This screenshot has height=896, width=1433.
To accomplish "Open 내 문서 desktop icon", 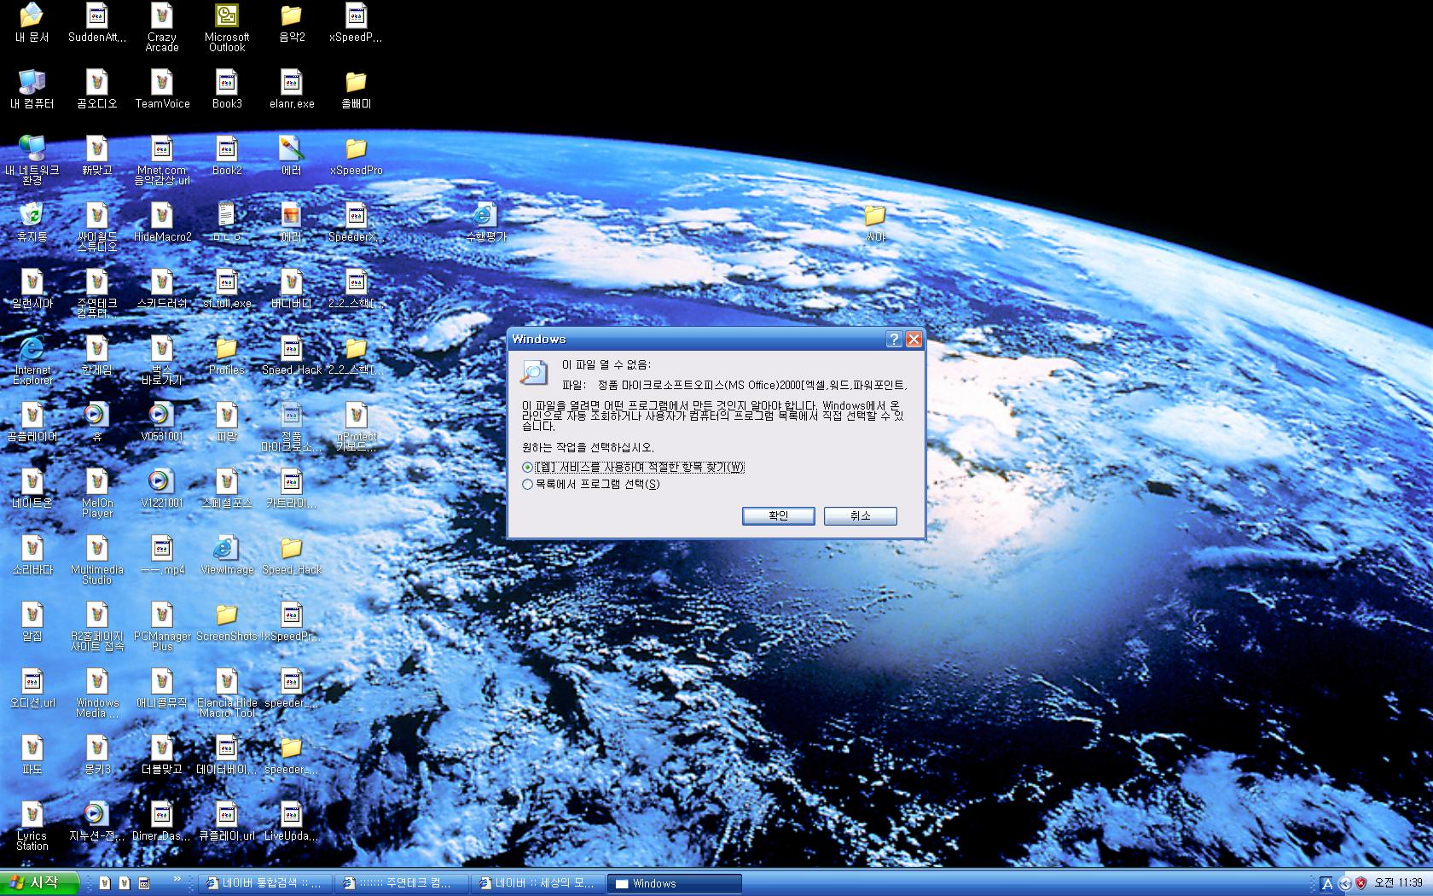I will pos(32,23).
